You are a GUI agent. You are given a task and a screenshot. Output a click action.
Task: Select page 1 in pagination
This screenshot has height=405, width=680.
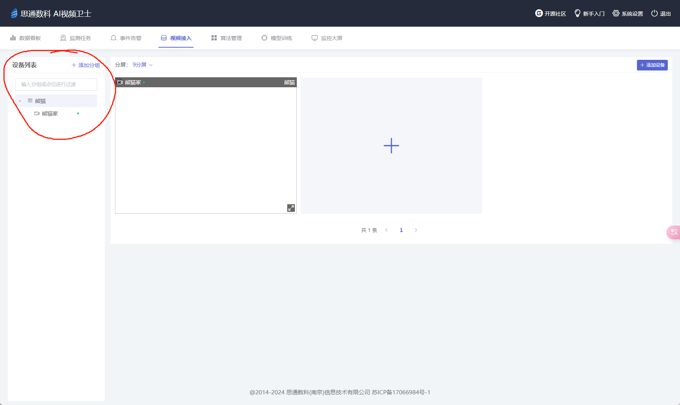pyautogui.click(x=401, y=230)
